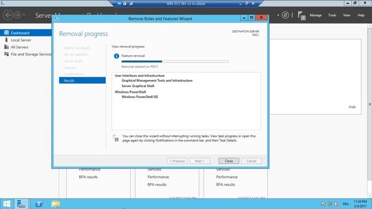Image resolution: width=372 pixels, height=209 pixels.
Task: Click 'User Interfaces and Infrastructure' entry
Action: (139, 75)
